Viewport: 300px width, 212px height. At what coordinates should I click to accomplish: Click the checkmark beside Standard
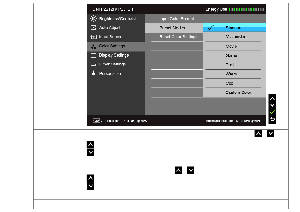tap(210, 28)
